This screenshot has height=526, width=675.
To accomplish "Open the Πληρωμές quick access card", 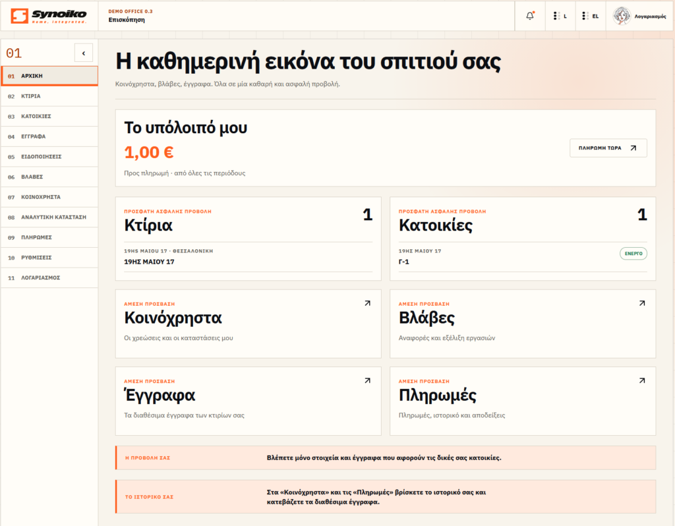I will click(x=523, y=401).
